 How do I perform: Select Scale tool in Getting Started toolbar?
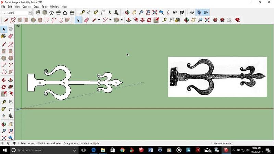pos(156,20)
